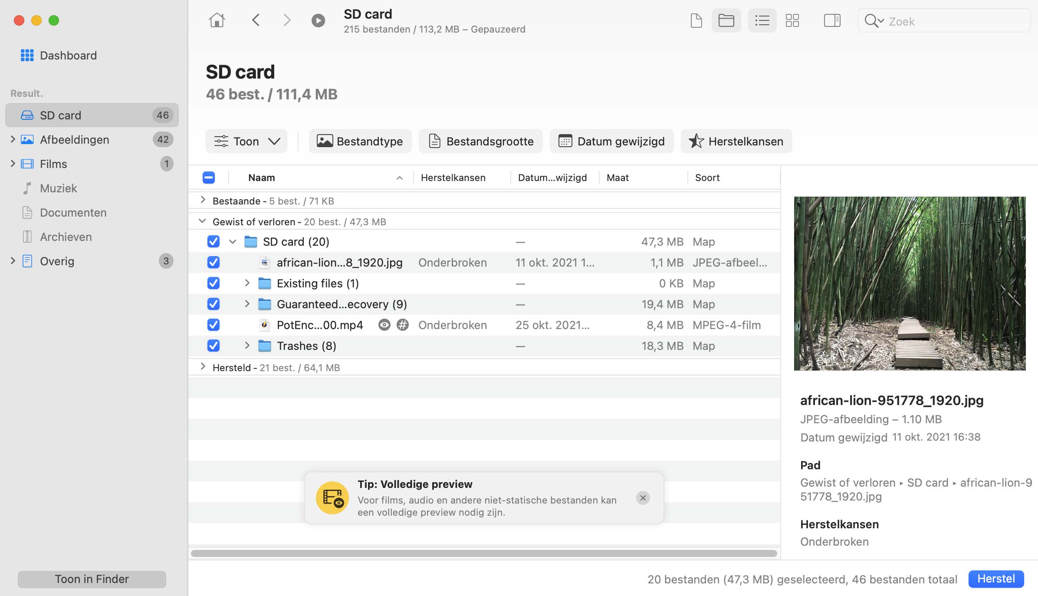Filter by Bestandtype
The image size is (1038, 596).
tap(360, 141)
